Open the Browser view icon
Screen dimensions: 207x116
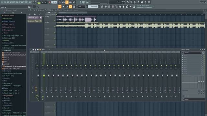pyautogui.click(x=116, y=6)
